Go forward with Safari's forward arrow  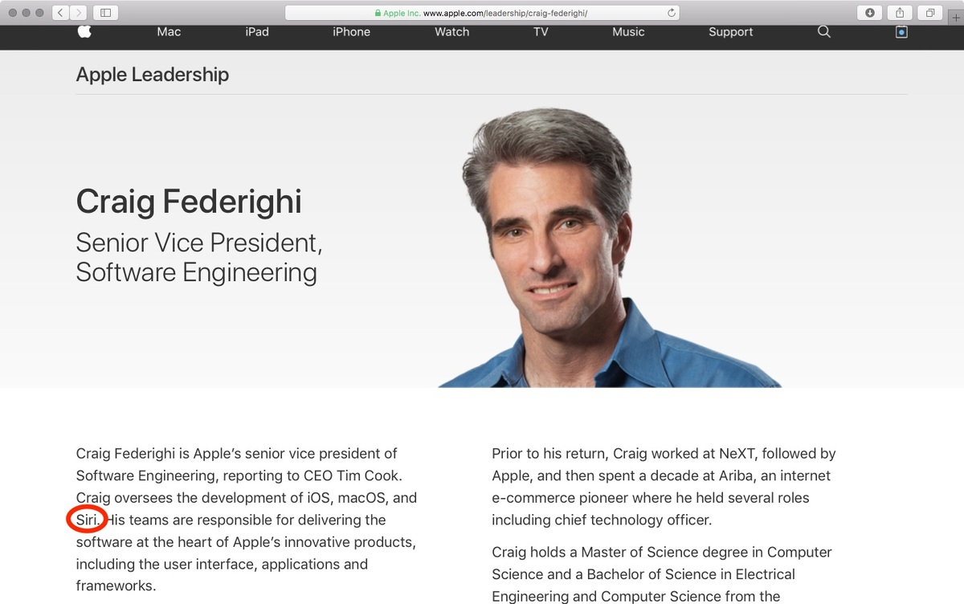pyautogui.click(x=79, y=13)
